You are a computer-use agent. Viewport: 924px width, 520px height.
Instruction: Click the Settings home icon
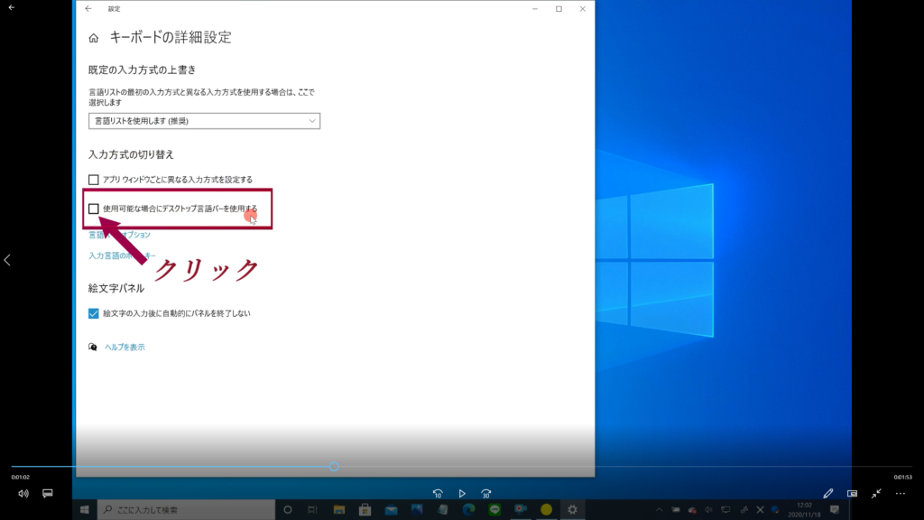(94, 38)
